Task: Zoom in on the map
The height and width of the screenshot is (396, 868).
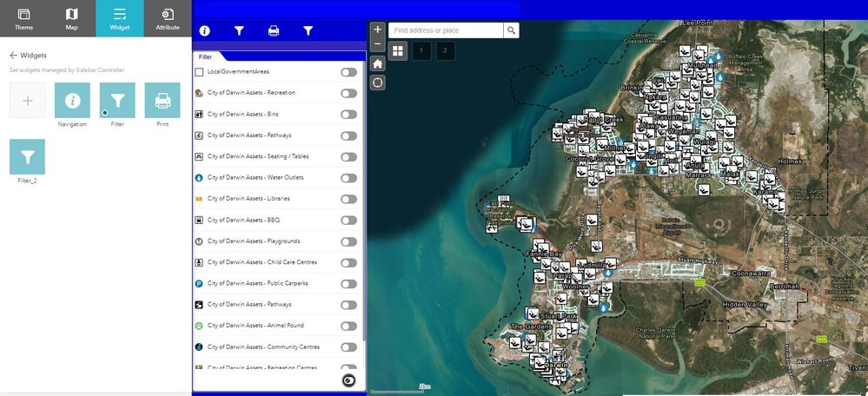Action: [378, 30]
